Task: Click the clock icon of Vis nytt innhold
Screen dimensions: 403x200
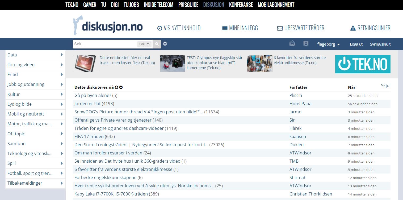Action: (x=160, y=28)
